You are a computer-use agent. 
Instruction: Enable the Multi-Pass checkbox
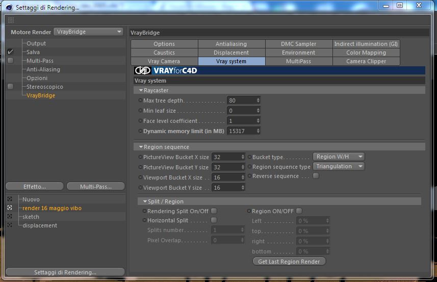click(10, 61)
